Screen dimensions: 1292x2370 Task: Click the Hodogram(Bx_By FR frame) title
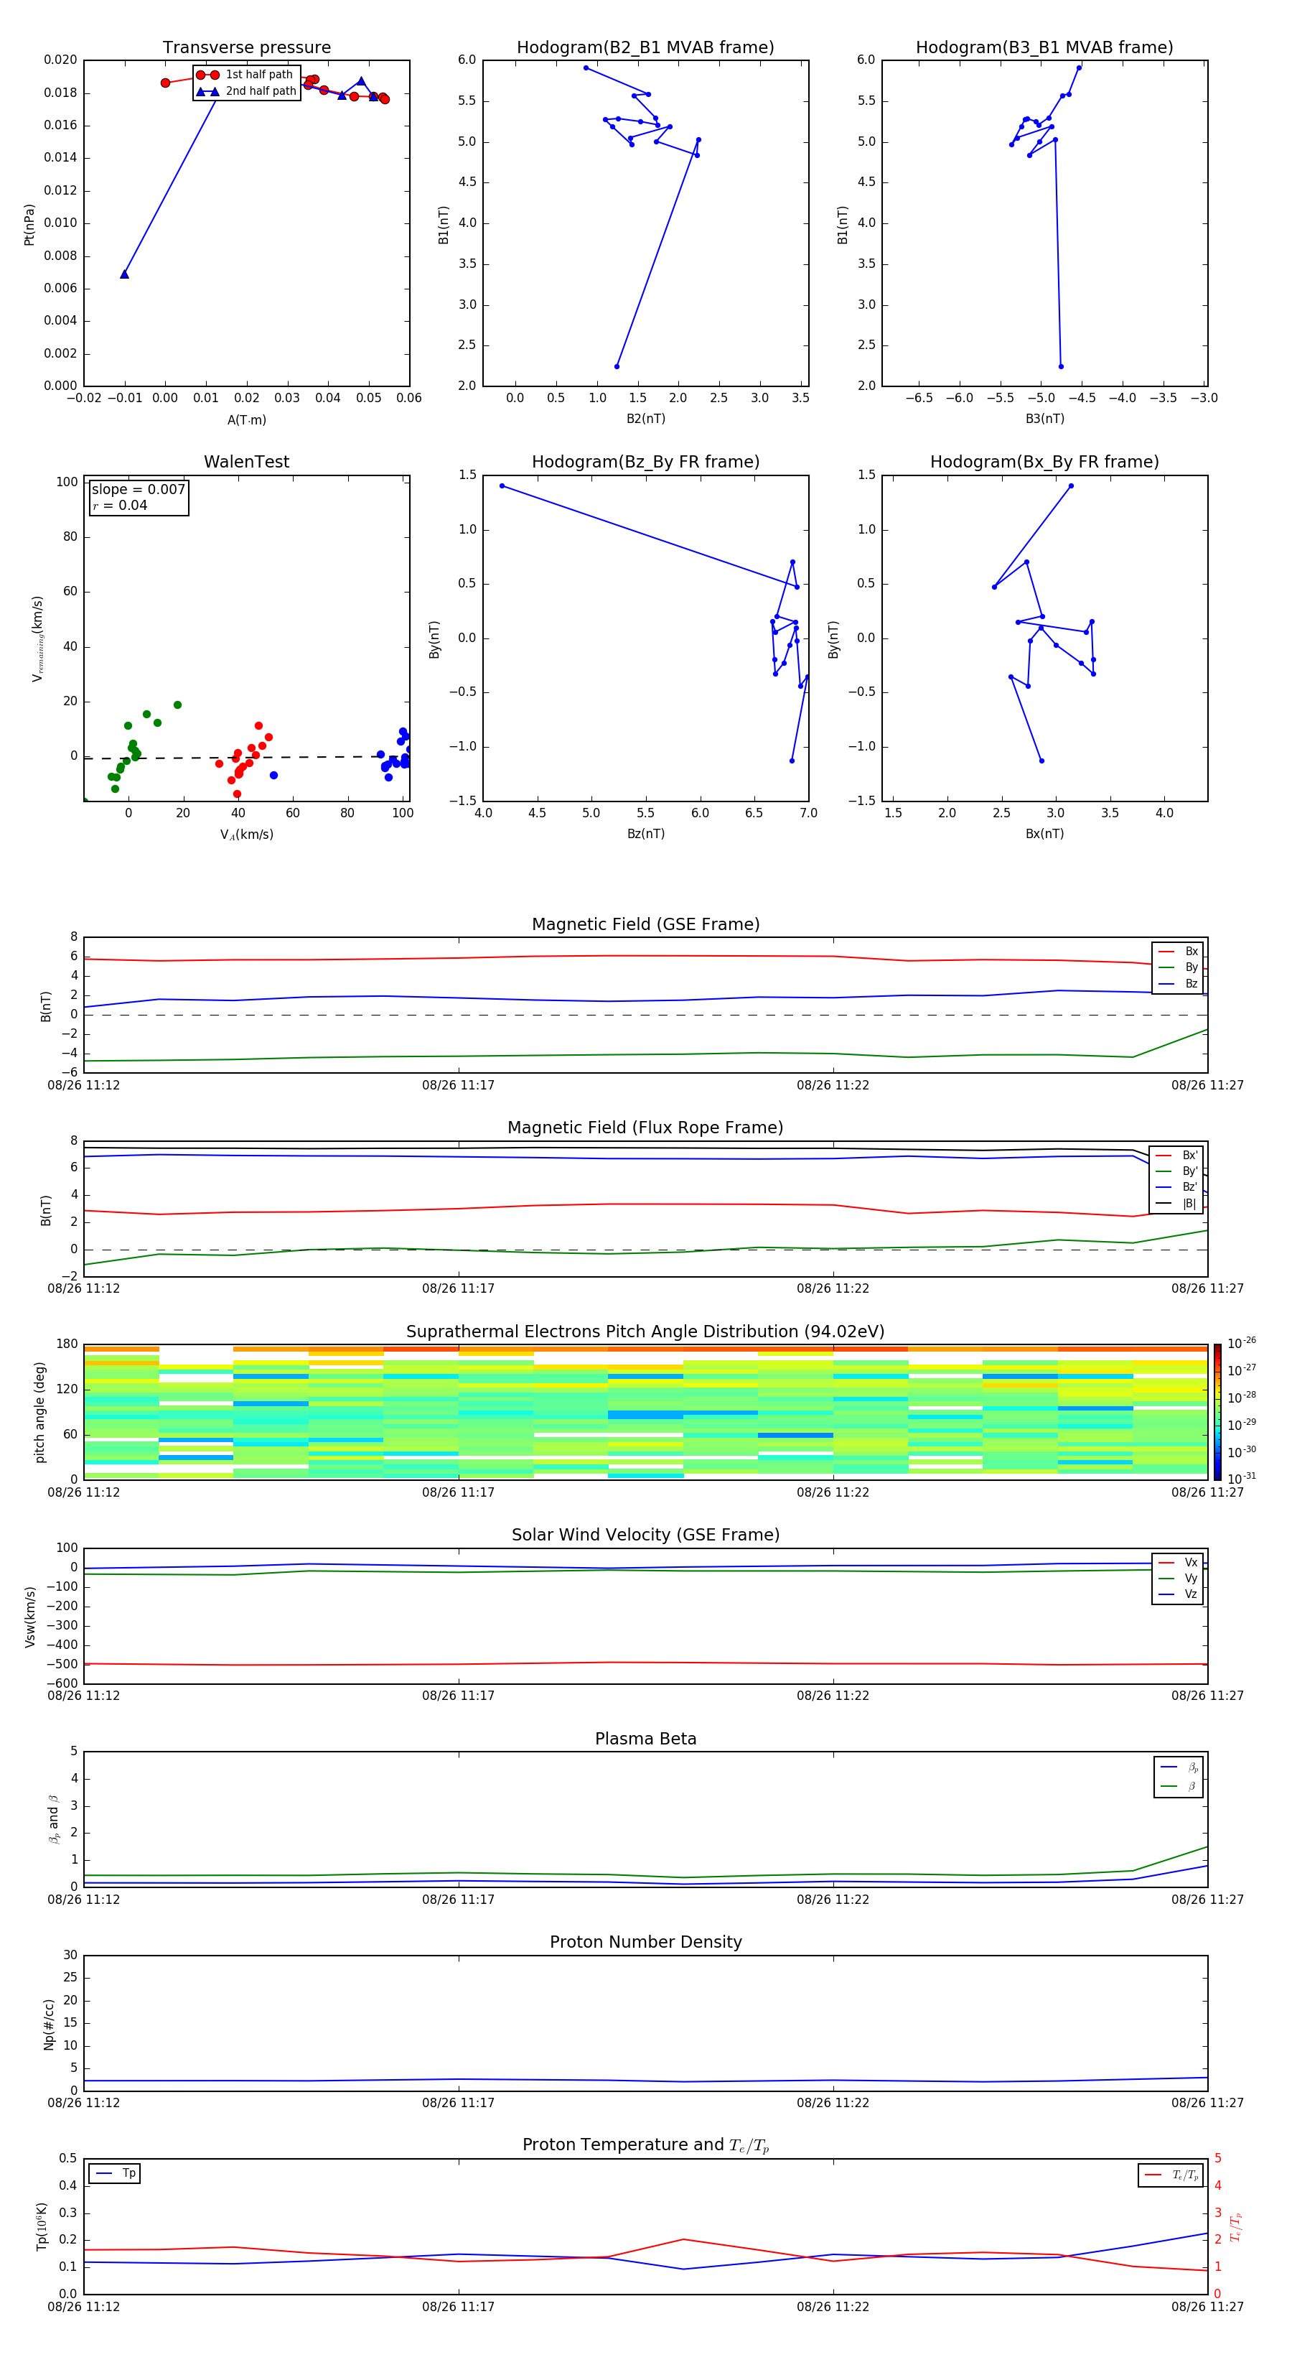(1044, 462)
